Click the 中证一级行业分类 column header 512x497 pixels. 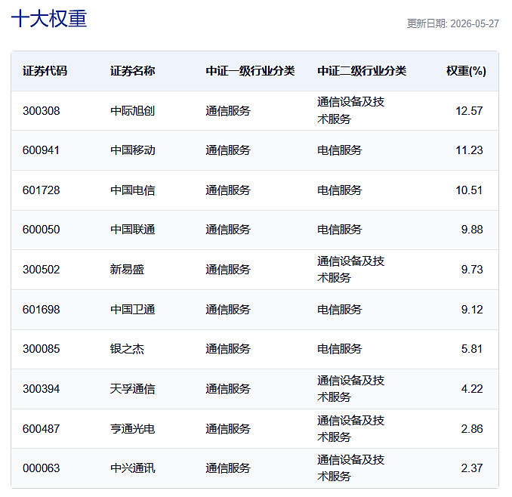(250, 71)
